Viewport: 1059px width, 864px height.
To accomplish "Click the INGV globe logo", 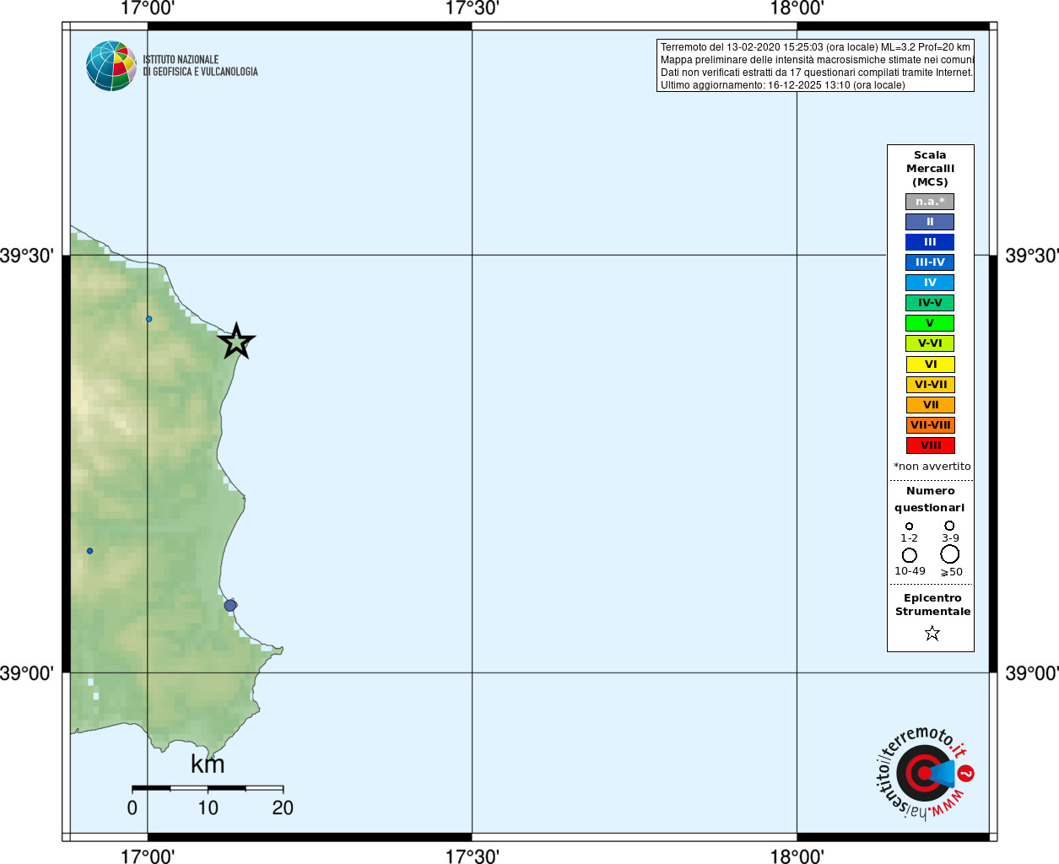I will point(111,66).
